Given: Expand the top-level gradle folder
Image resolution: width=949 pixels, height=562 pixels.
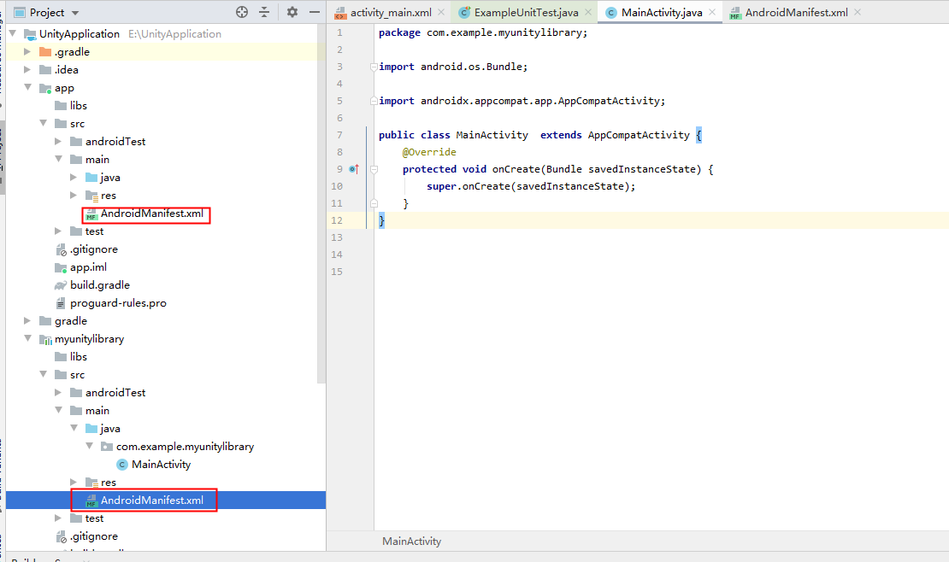Looking at the screenshot, I should coord(27,320).
